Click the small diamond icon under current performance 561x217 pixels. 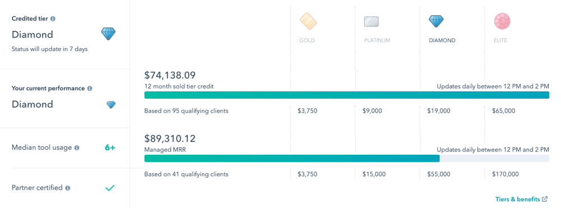pos(111,105)
